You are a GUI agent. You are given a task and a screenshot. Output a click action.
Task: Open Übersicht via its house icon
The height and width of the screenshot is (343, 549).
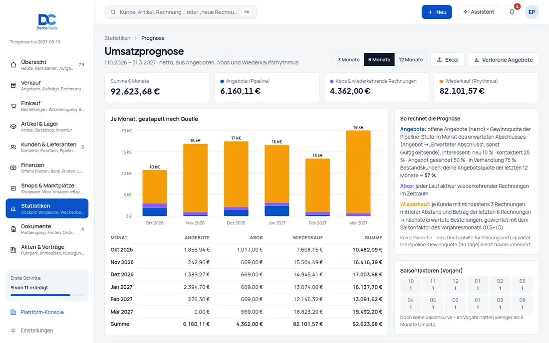(13, 65)
